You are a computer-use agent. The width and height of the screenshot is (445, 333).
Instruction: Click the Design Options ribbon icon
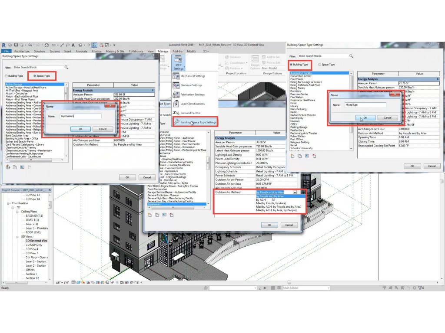255,59
